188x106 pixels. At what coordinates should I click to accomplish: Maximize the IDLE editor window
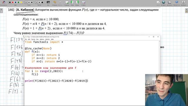pyautogui.click(x=153, y=37)
